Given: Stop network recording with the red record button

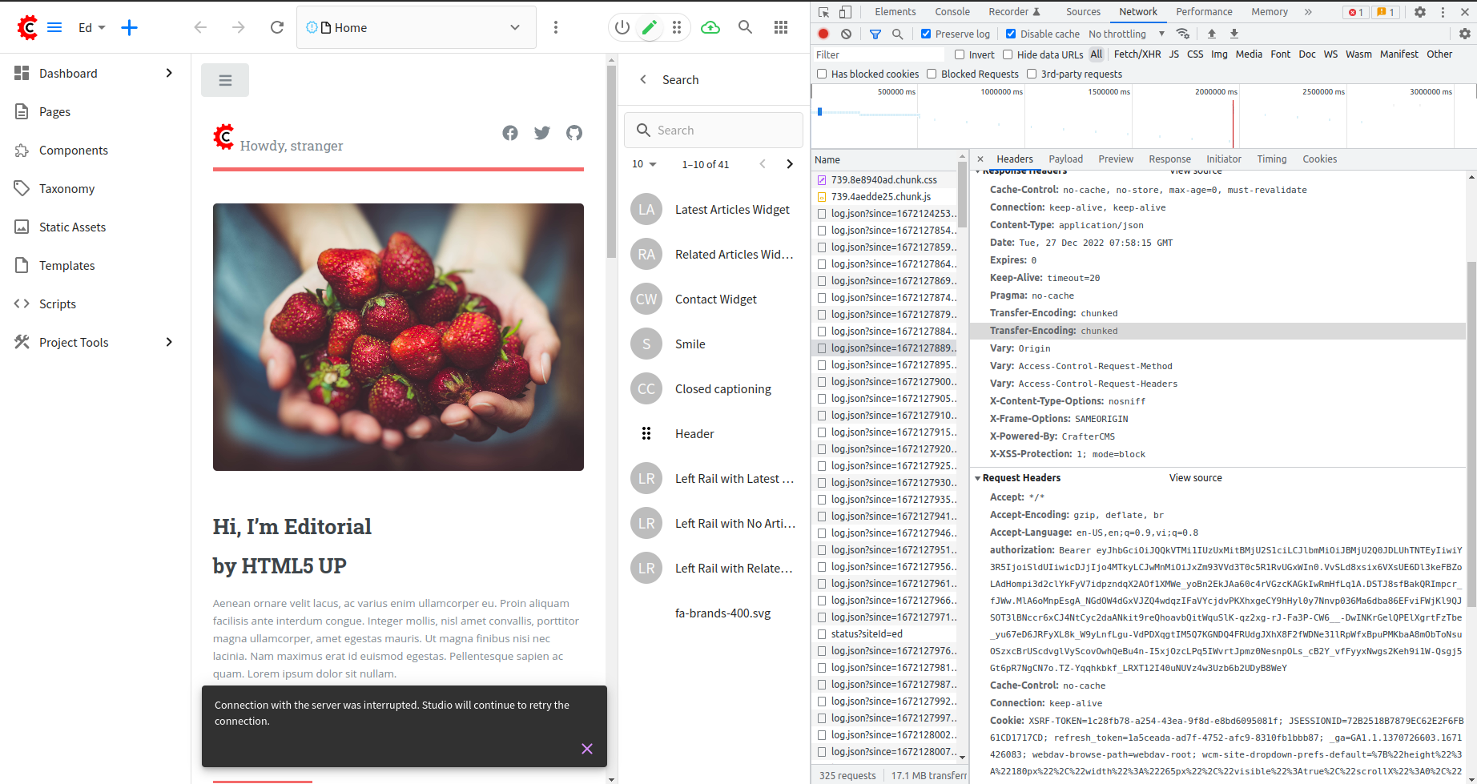Looking at the screenshot, I should click(x=823, y=34).
